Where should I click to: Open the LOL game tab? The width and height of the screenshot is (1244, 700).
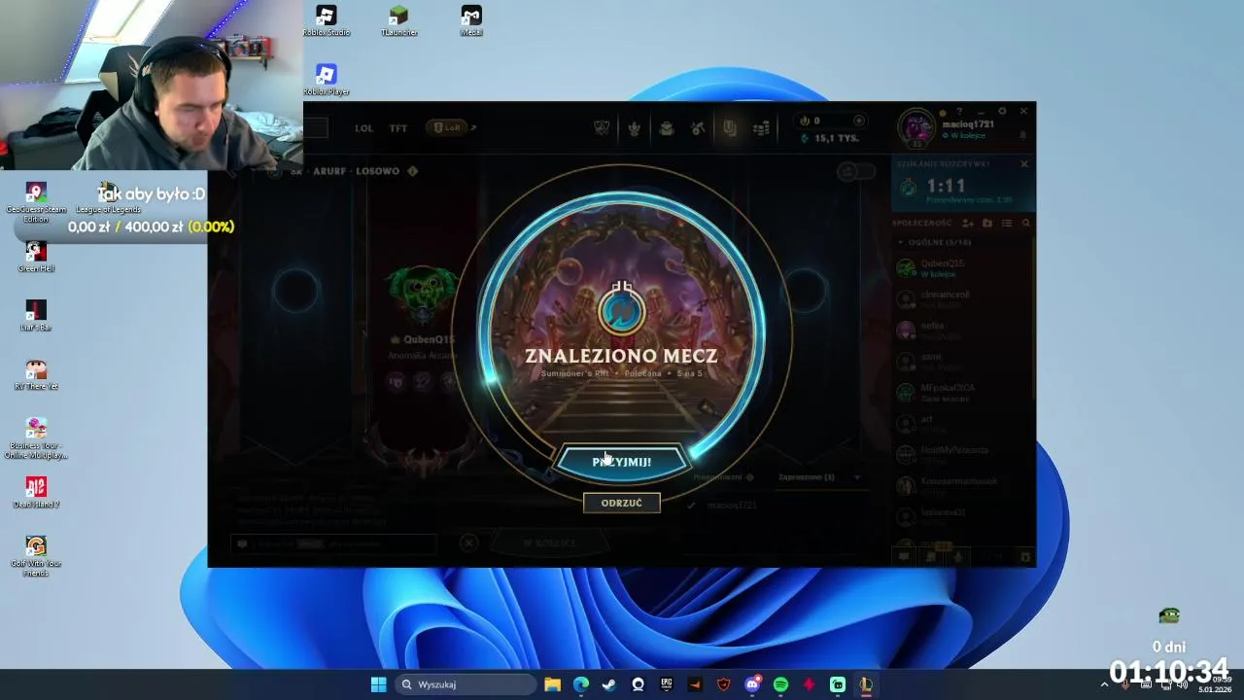tap(363, 127)
